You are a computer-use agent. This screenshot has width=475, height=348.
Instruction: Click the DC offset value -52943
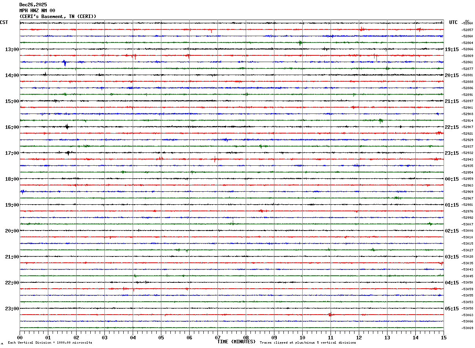[x=468, y=159]
